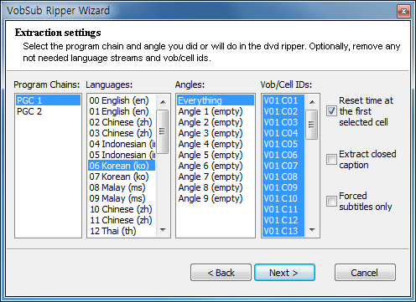Select language 07 Korean (ko)

point(122,177)
